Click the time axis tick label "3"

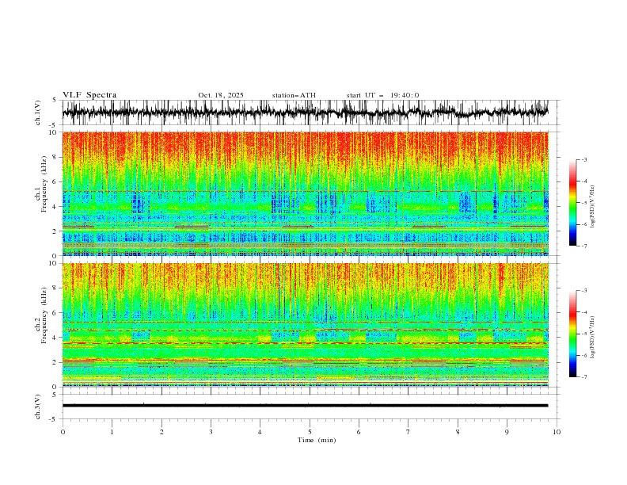tap(211, 432)
